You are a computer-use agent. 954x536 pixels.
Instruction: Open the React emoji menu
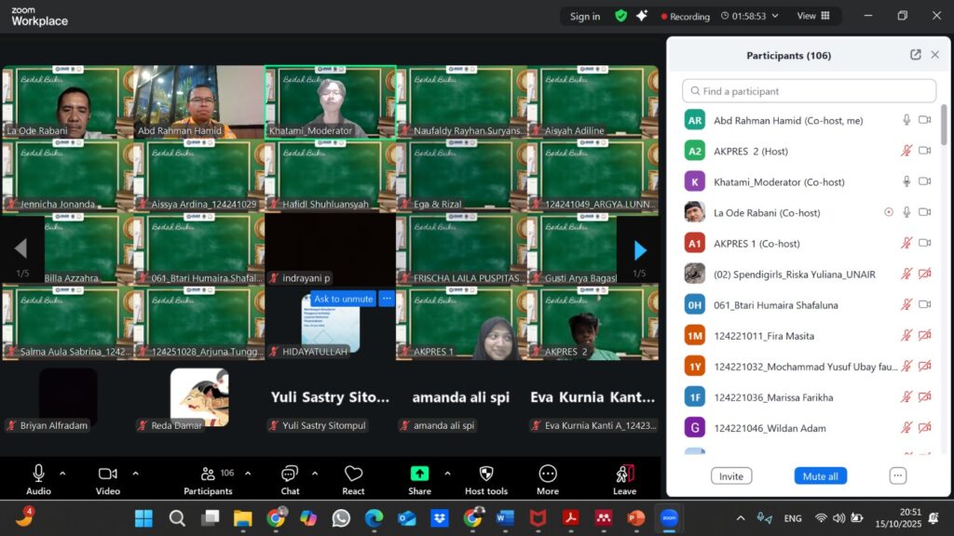click(x=353, y=480)
